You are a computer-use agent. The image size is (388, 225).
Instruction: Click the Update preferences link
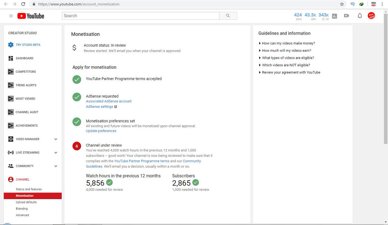click(101, 131)
